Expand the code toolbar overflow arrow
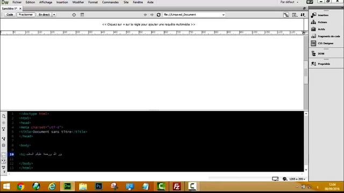 click(4, 172)
